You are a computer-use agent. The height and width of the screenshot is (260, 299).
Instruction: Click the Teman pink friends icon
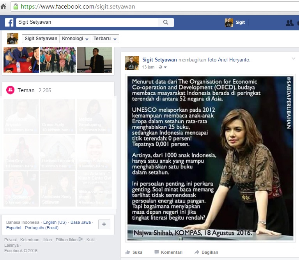tap(10, 90)
